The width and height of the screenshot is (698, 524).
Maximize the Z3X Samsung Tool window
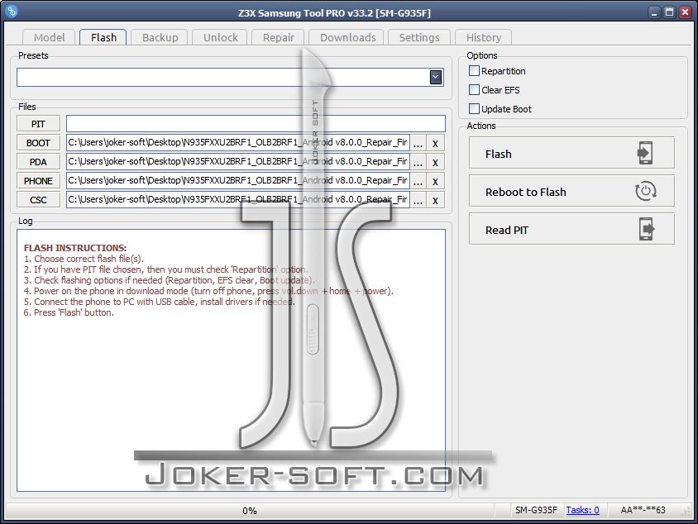tap(670, 12)
